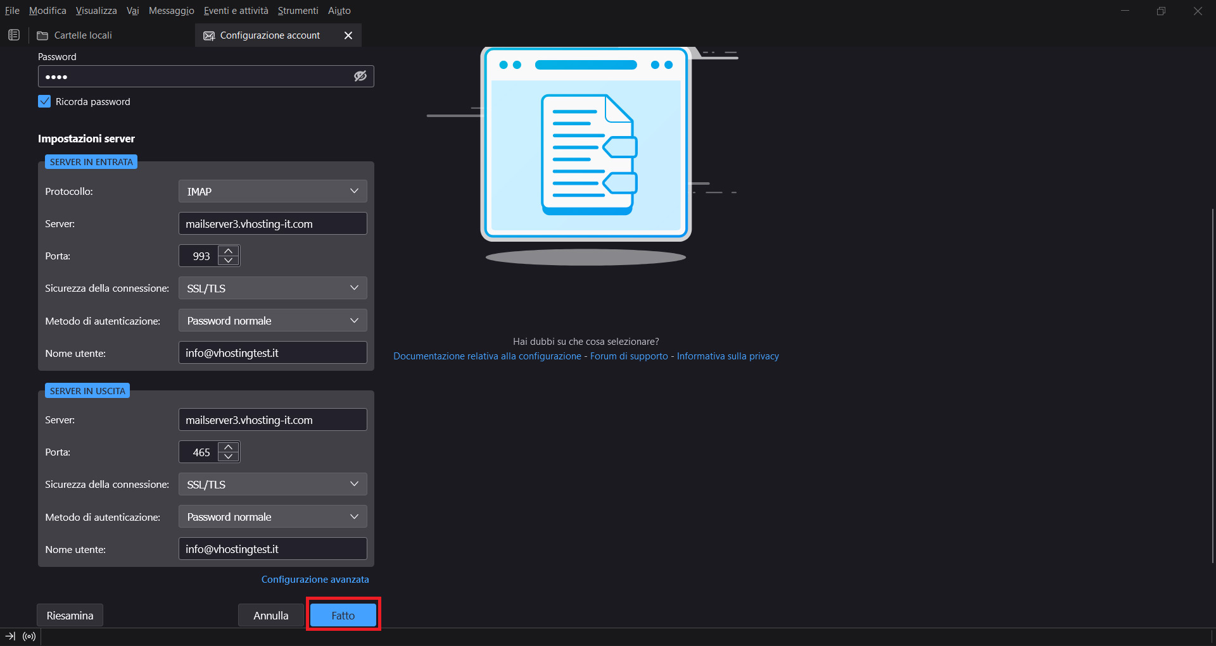Click the Cartelle locali folder icon

(x=42, y=35)
